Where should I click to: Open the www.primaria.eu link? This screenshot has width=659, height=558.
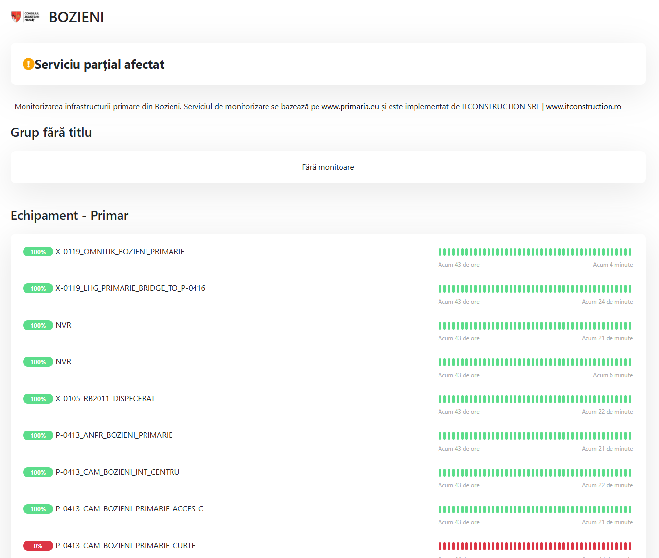pyautogui.click(x=350, y=107)
